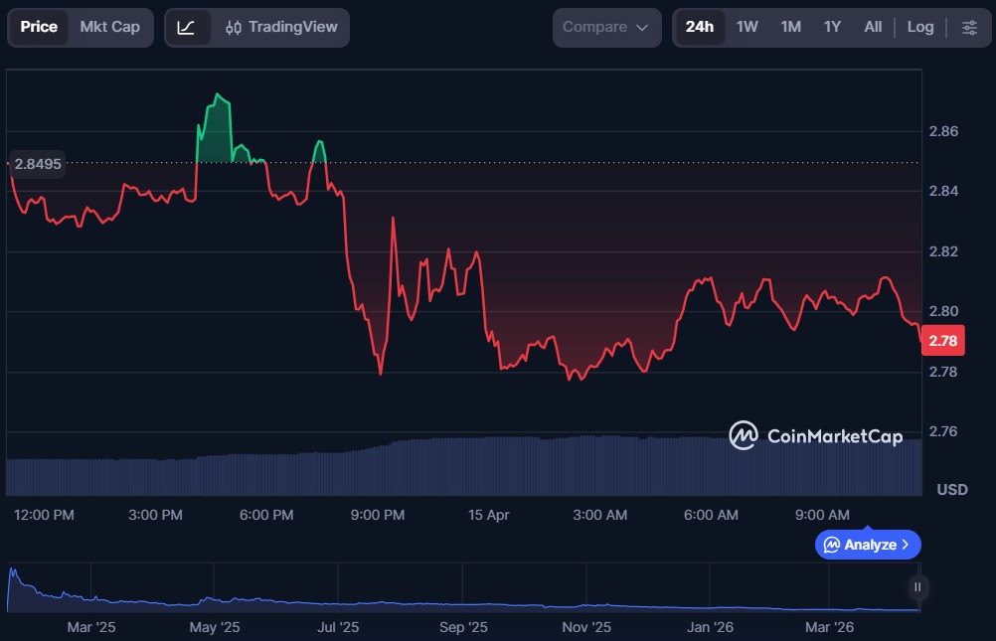The image size is (996, 641).
Task: Click the range slider pause handle
Action: (917, 587)
